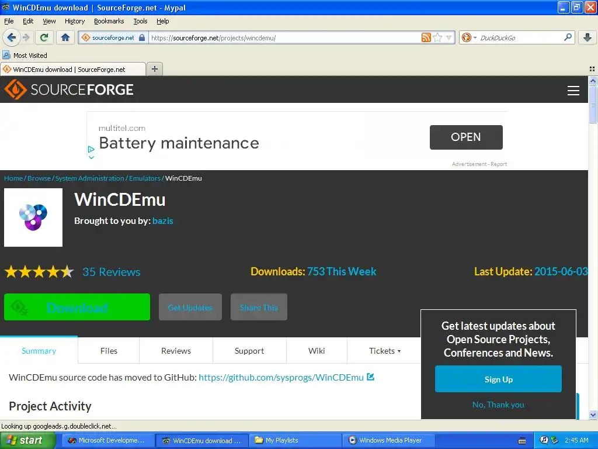The image size is (598, 449).
Task: Click the external link icon after GitHub URL
Action: click(371, 377)
